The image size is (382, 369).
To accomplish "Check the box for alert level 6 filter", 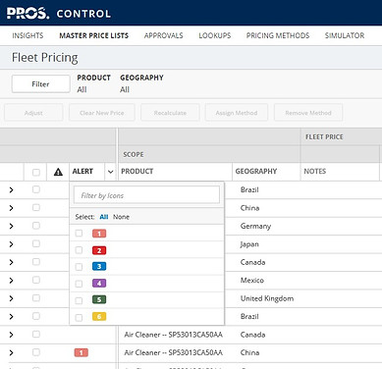I will [x=79, y=317].
